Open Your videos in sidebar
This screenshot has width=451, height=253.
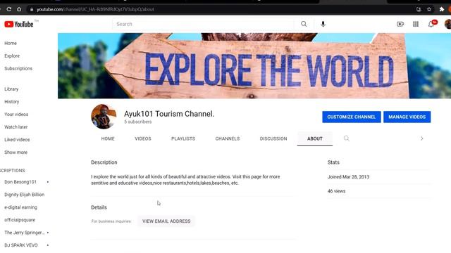coord(16,114)
